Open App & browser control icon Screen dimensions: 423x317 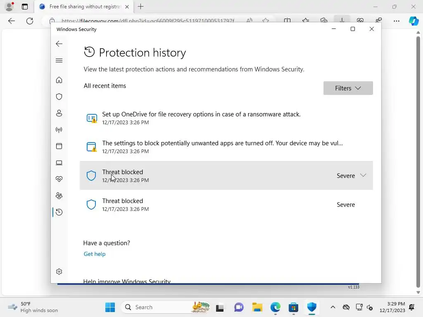(x=59, y=146)
